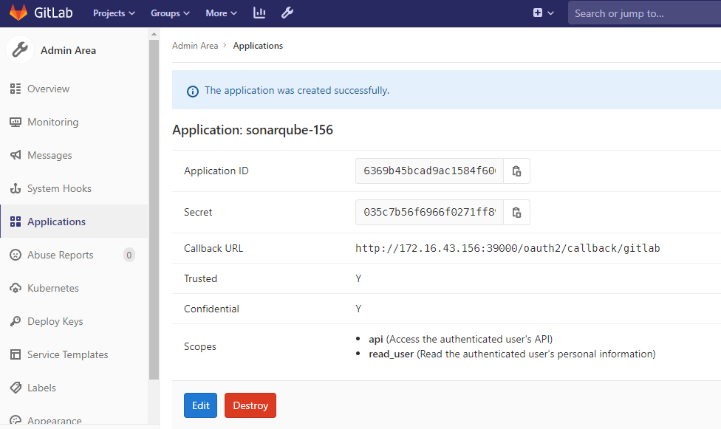Click the Deploy Keys key icon
The image size is (721, 429).
tap(16, 322)
